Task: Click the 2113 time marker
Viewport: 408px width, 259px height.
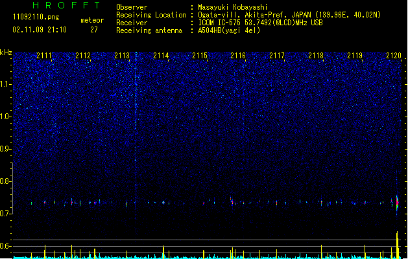Action: coord(122,55)
